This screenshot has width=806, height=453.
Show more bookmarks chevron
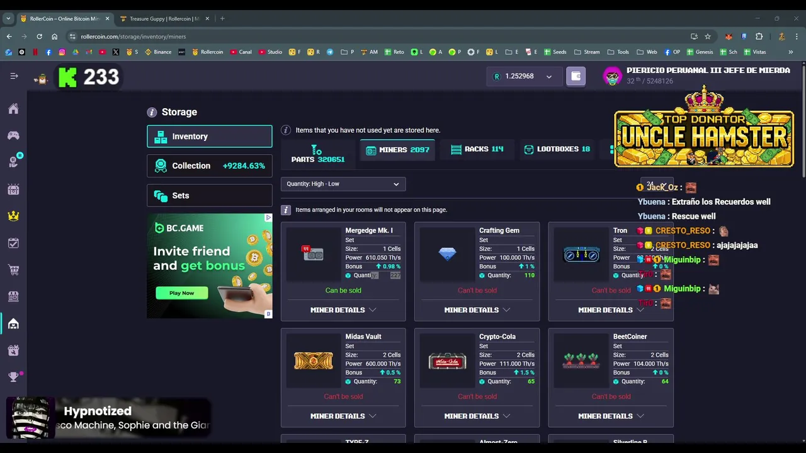[x=790, y=52]
